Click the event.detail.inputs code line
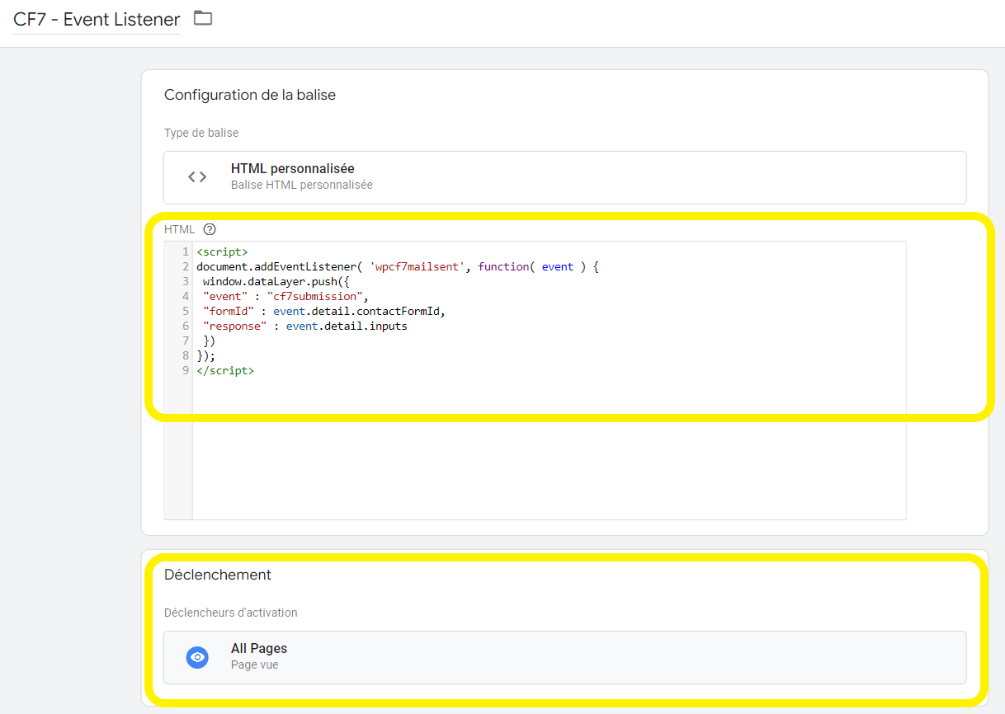The width and height of the screenshot is (1005, 714). coord(347,326)
